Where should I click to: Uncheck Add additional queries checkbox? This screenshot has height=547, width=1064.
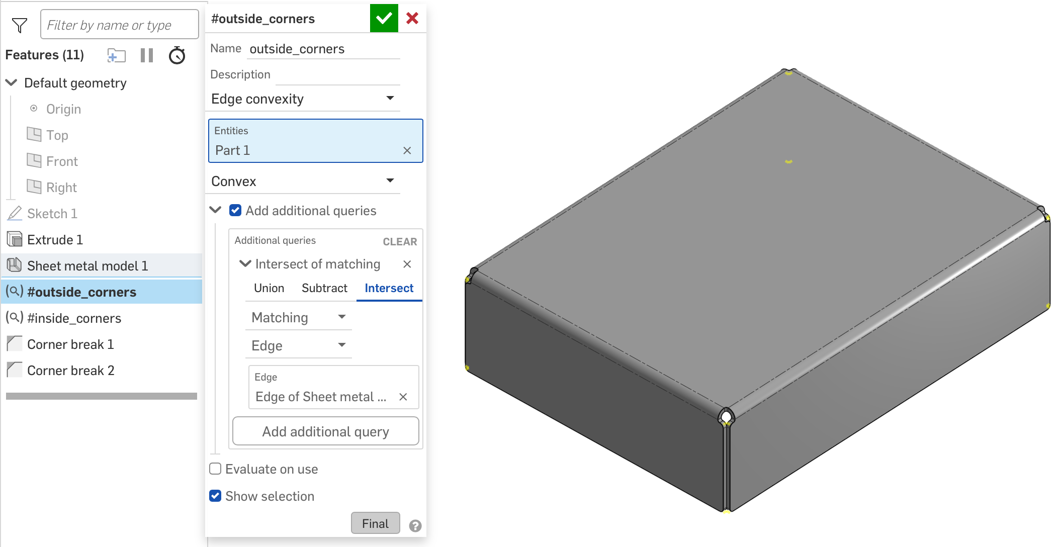click(x=235, y=210)
